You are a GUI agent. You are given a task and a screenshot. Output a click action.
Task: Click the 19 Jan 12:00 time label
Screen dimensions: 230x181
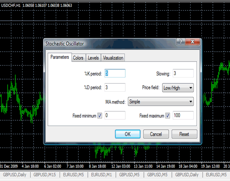tap(211, 166)
